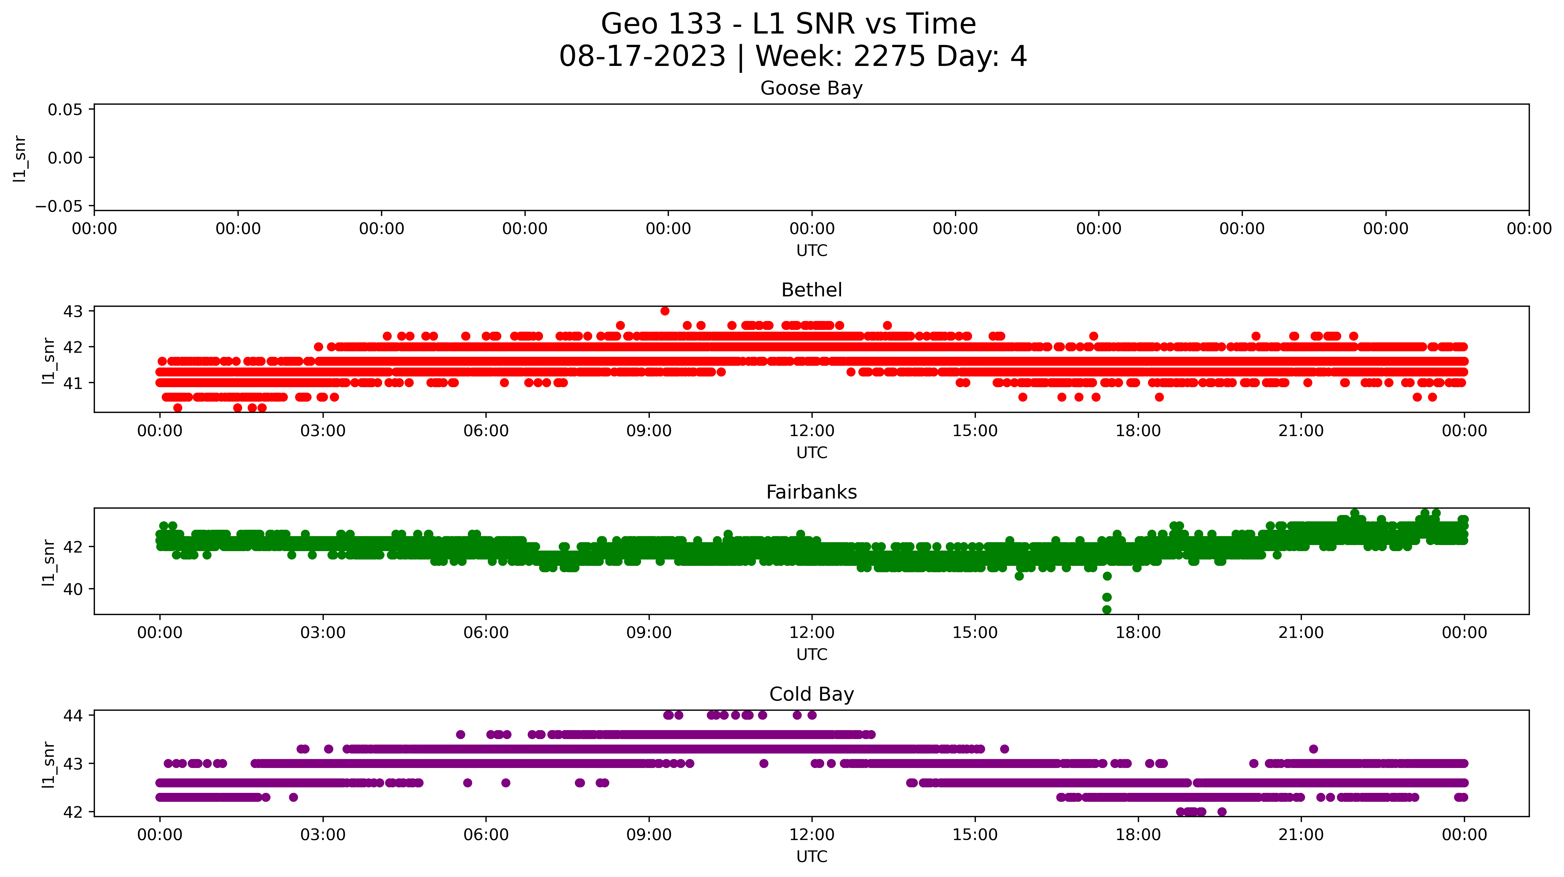Click the UTC label under Goose Bay plot

coord(812,251)
